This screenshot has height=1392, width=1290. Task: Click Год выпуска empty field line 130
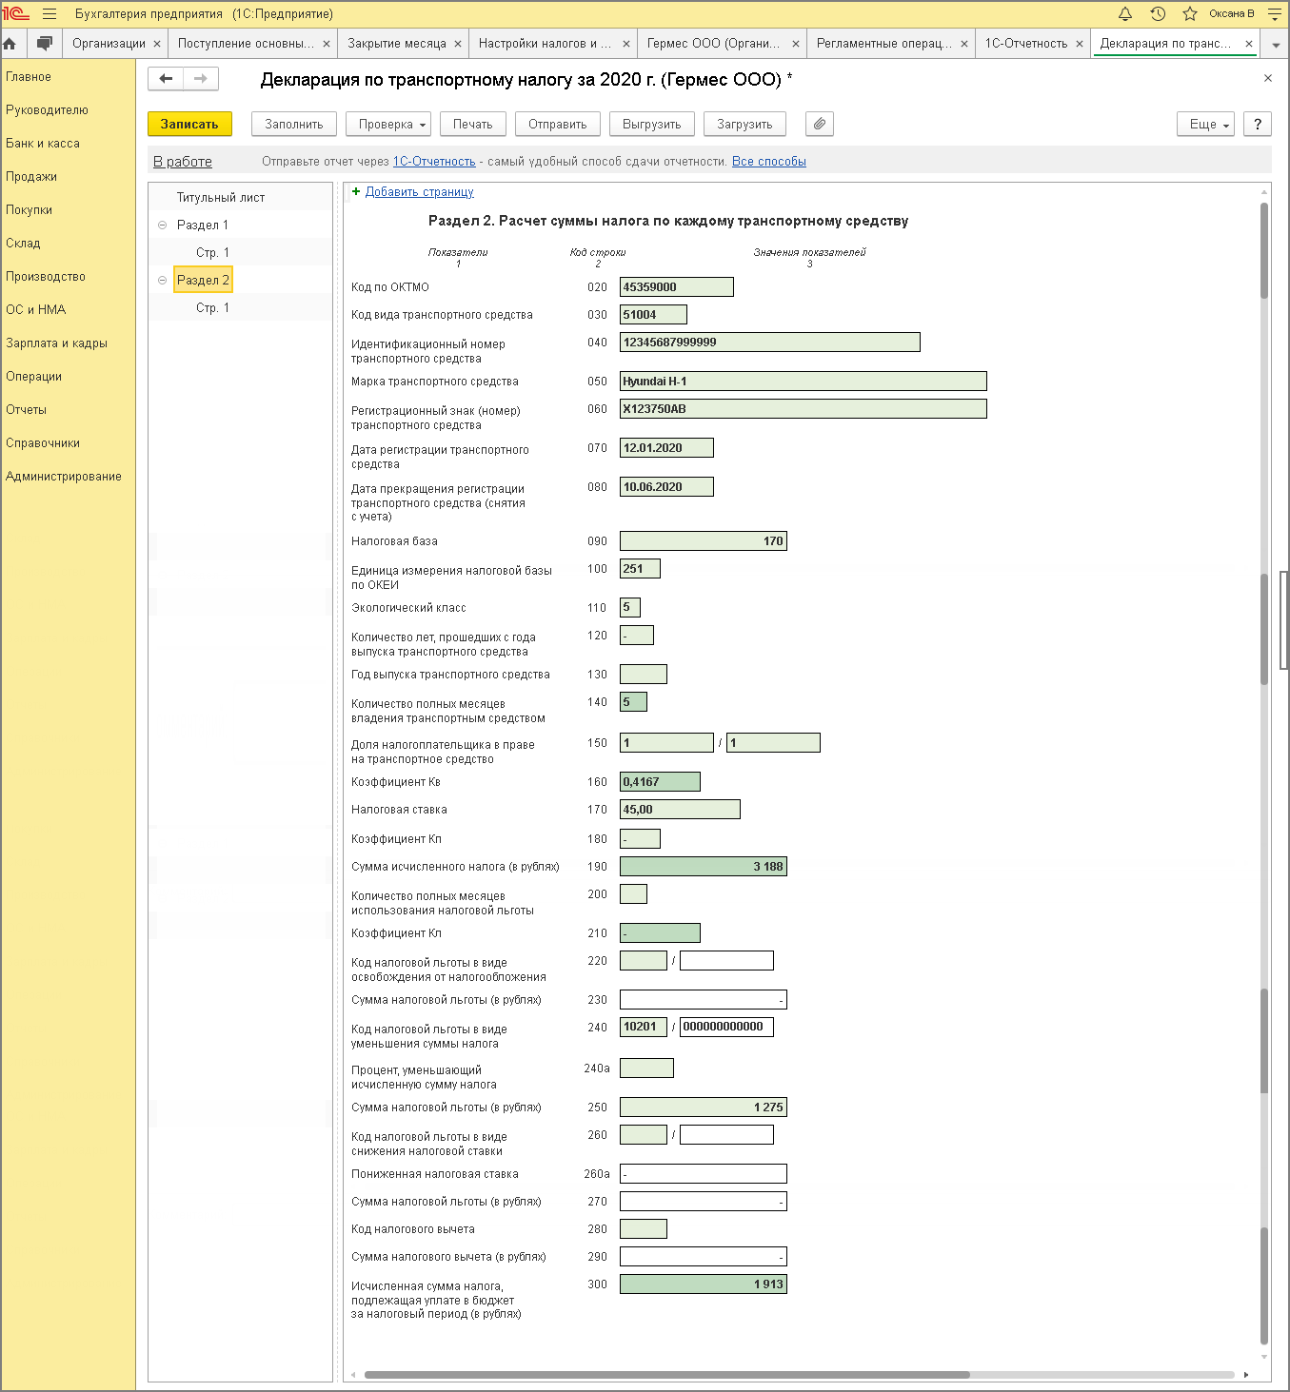point(644,675)
